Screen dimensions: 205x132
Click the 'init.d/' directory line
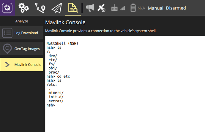tap(56, 97)
